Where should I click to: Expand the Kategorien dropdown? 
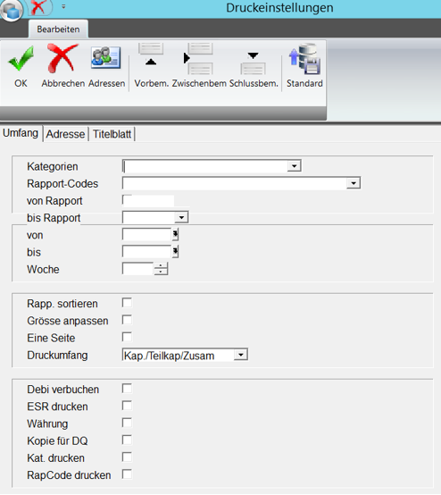[294, 166]
